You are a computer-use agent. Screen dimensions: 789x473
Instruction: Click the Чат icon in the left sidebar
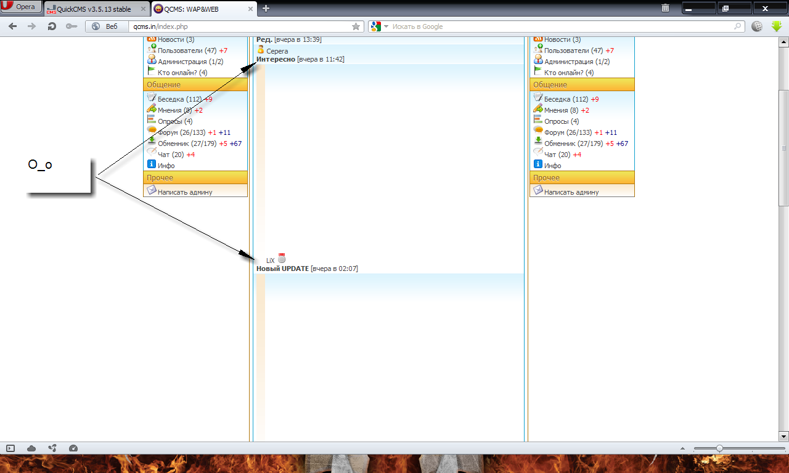(x=152, y=153)
